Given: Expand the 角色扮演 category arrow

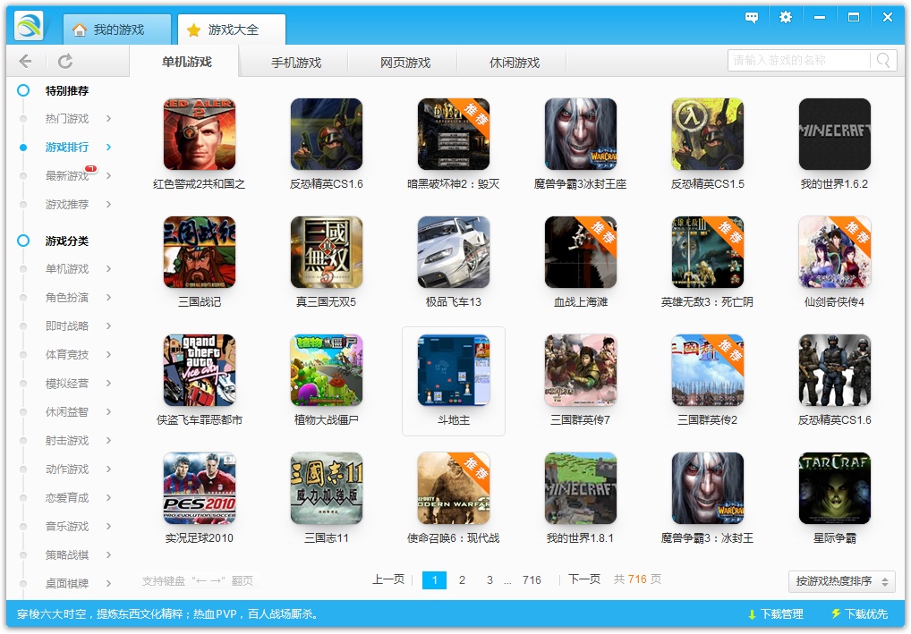Looking at the screenshot, I should click(108, 297).
